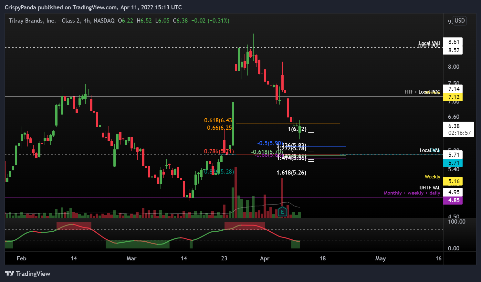Open the USD currency selector
Viewport: 481px width, 282px height.
[460, 21]
